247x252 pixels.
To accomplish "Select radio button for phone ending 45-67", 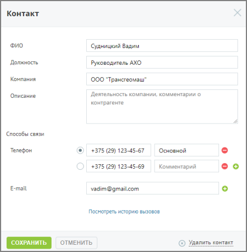I will (x=80, y=150).
